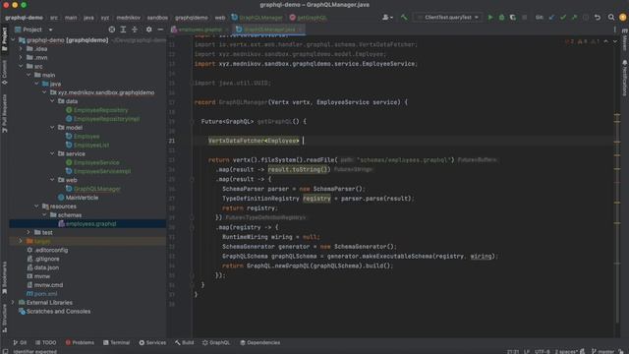Open Git history clock icon
Viewport: 629px width, 354px height.
(x=586, y=18)
